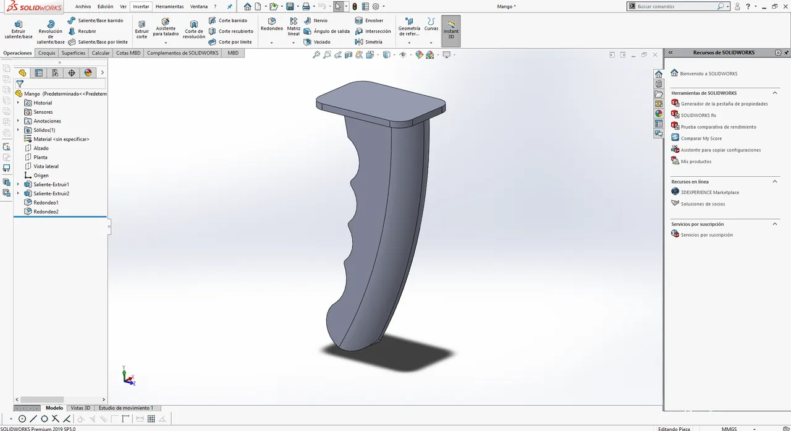The image size is (791, 431).
Task: Select the Extruir saliente/base tool
Action: 18,29
